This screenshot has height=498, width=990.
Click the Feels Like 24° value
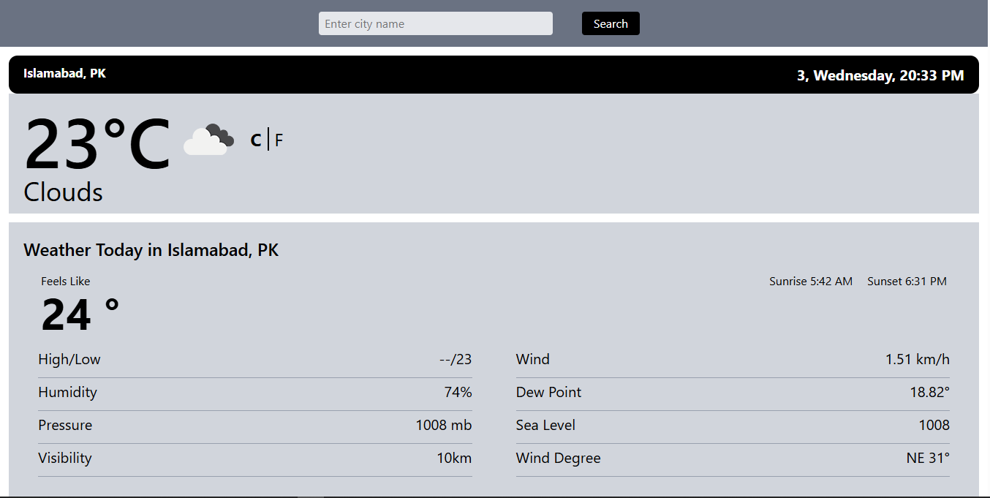[x=79, y=314]
